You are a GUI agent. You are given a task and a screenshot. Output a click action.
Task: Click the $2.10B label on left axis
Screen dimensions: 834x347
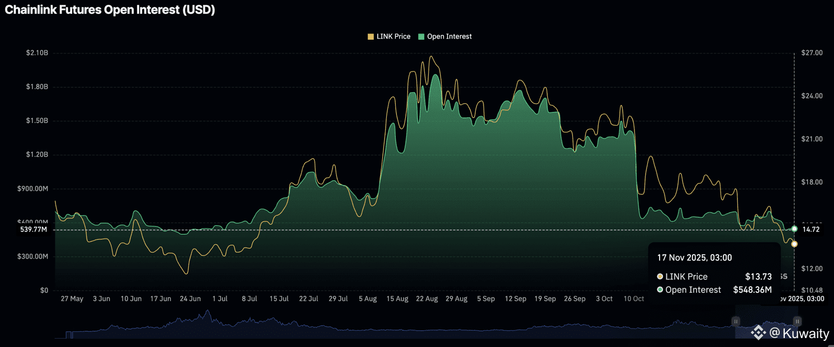(37, 53)
